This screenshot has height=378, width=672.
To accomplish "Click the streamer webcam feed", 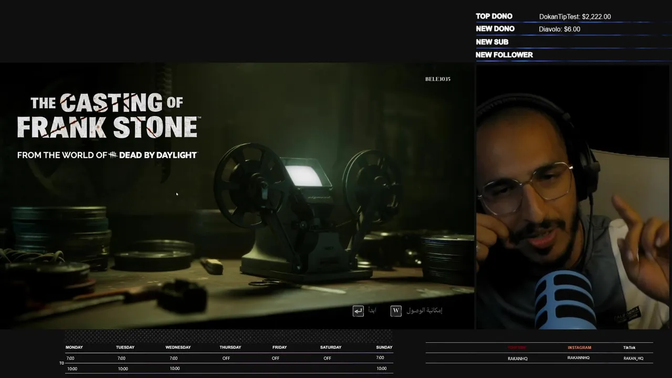I will [x=574, y=197].
